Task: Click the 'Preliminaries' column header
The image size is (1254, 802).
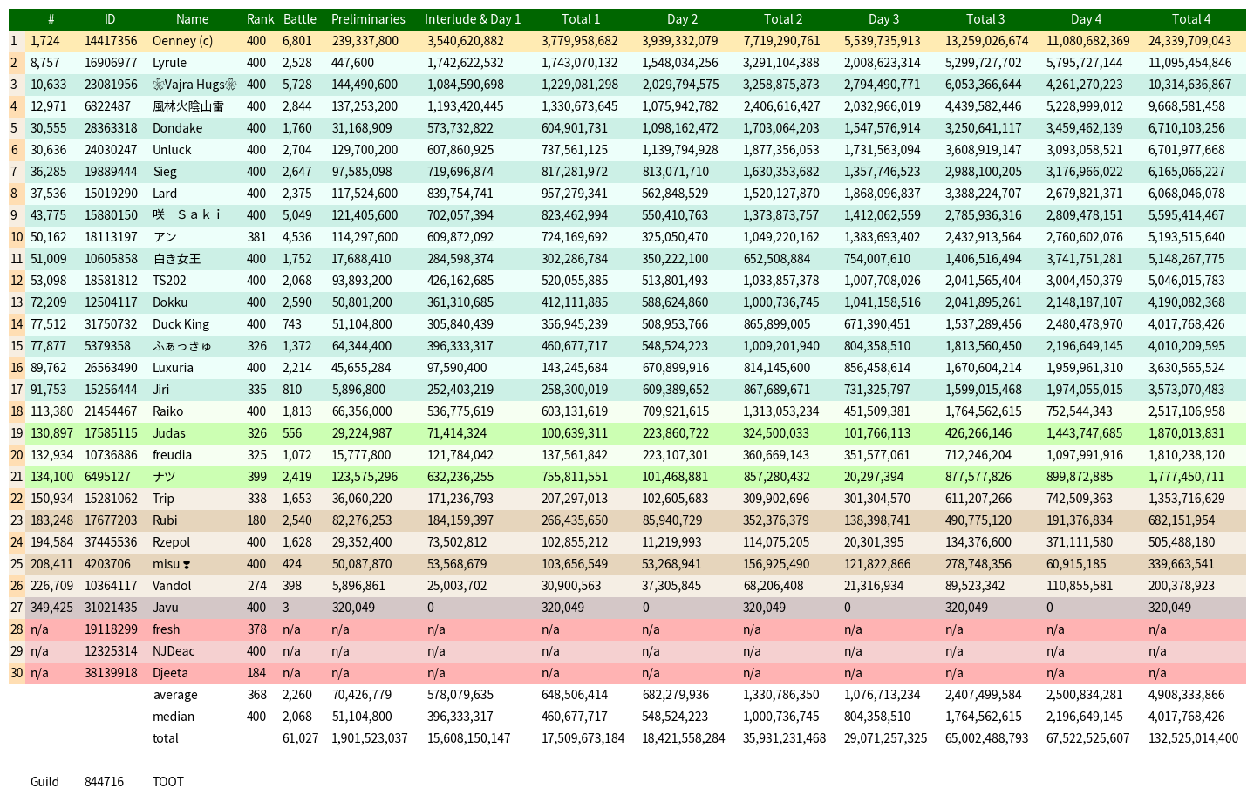Action: tap(368, 19)
